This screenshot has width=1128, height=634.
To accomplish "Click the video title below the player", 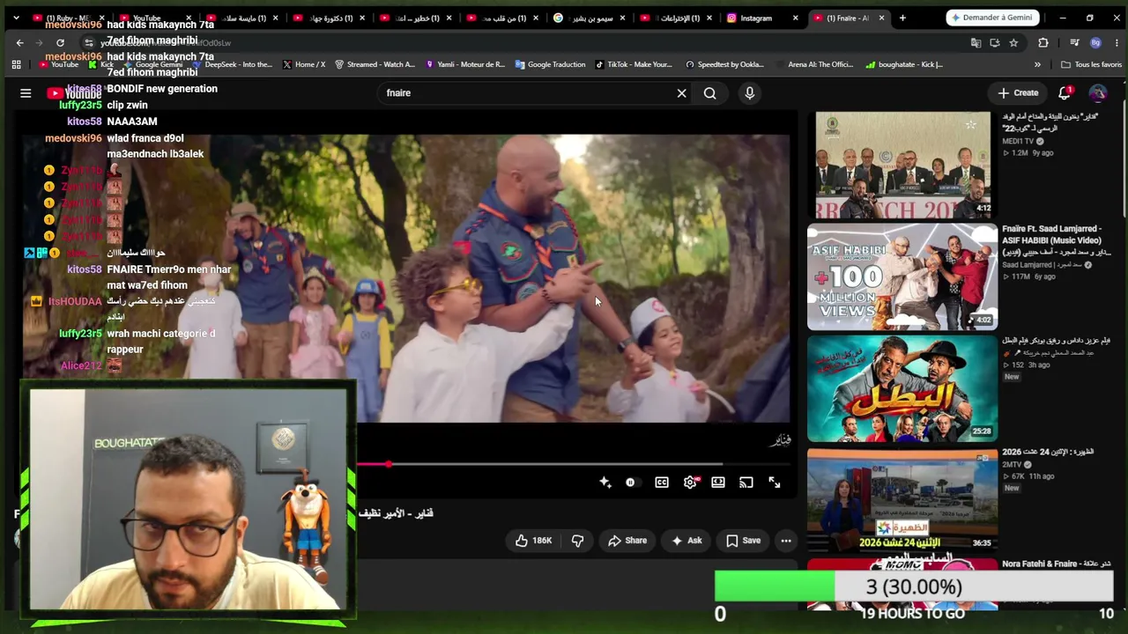I will coord(396,513).
